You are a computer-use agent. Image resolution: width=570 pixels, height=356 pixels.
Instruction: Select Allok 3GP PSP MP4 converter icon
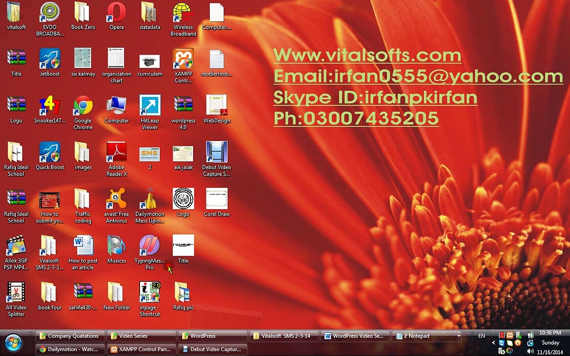tap(16, 253)
